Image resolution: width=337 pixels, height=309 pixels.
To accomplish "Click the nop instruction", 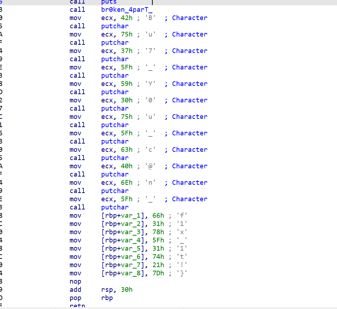I will 75,281.
